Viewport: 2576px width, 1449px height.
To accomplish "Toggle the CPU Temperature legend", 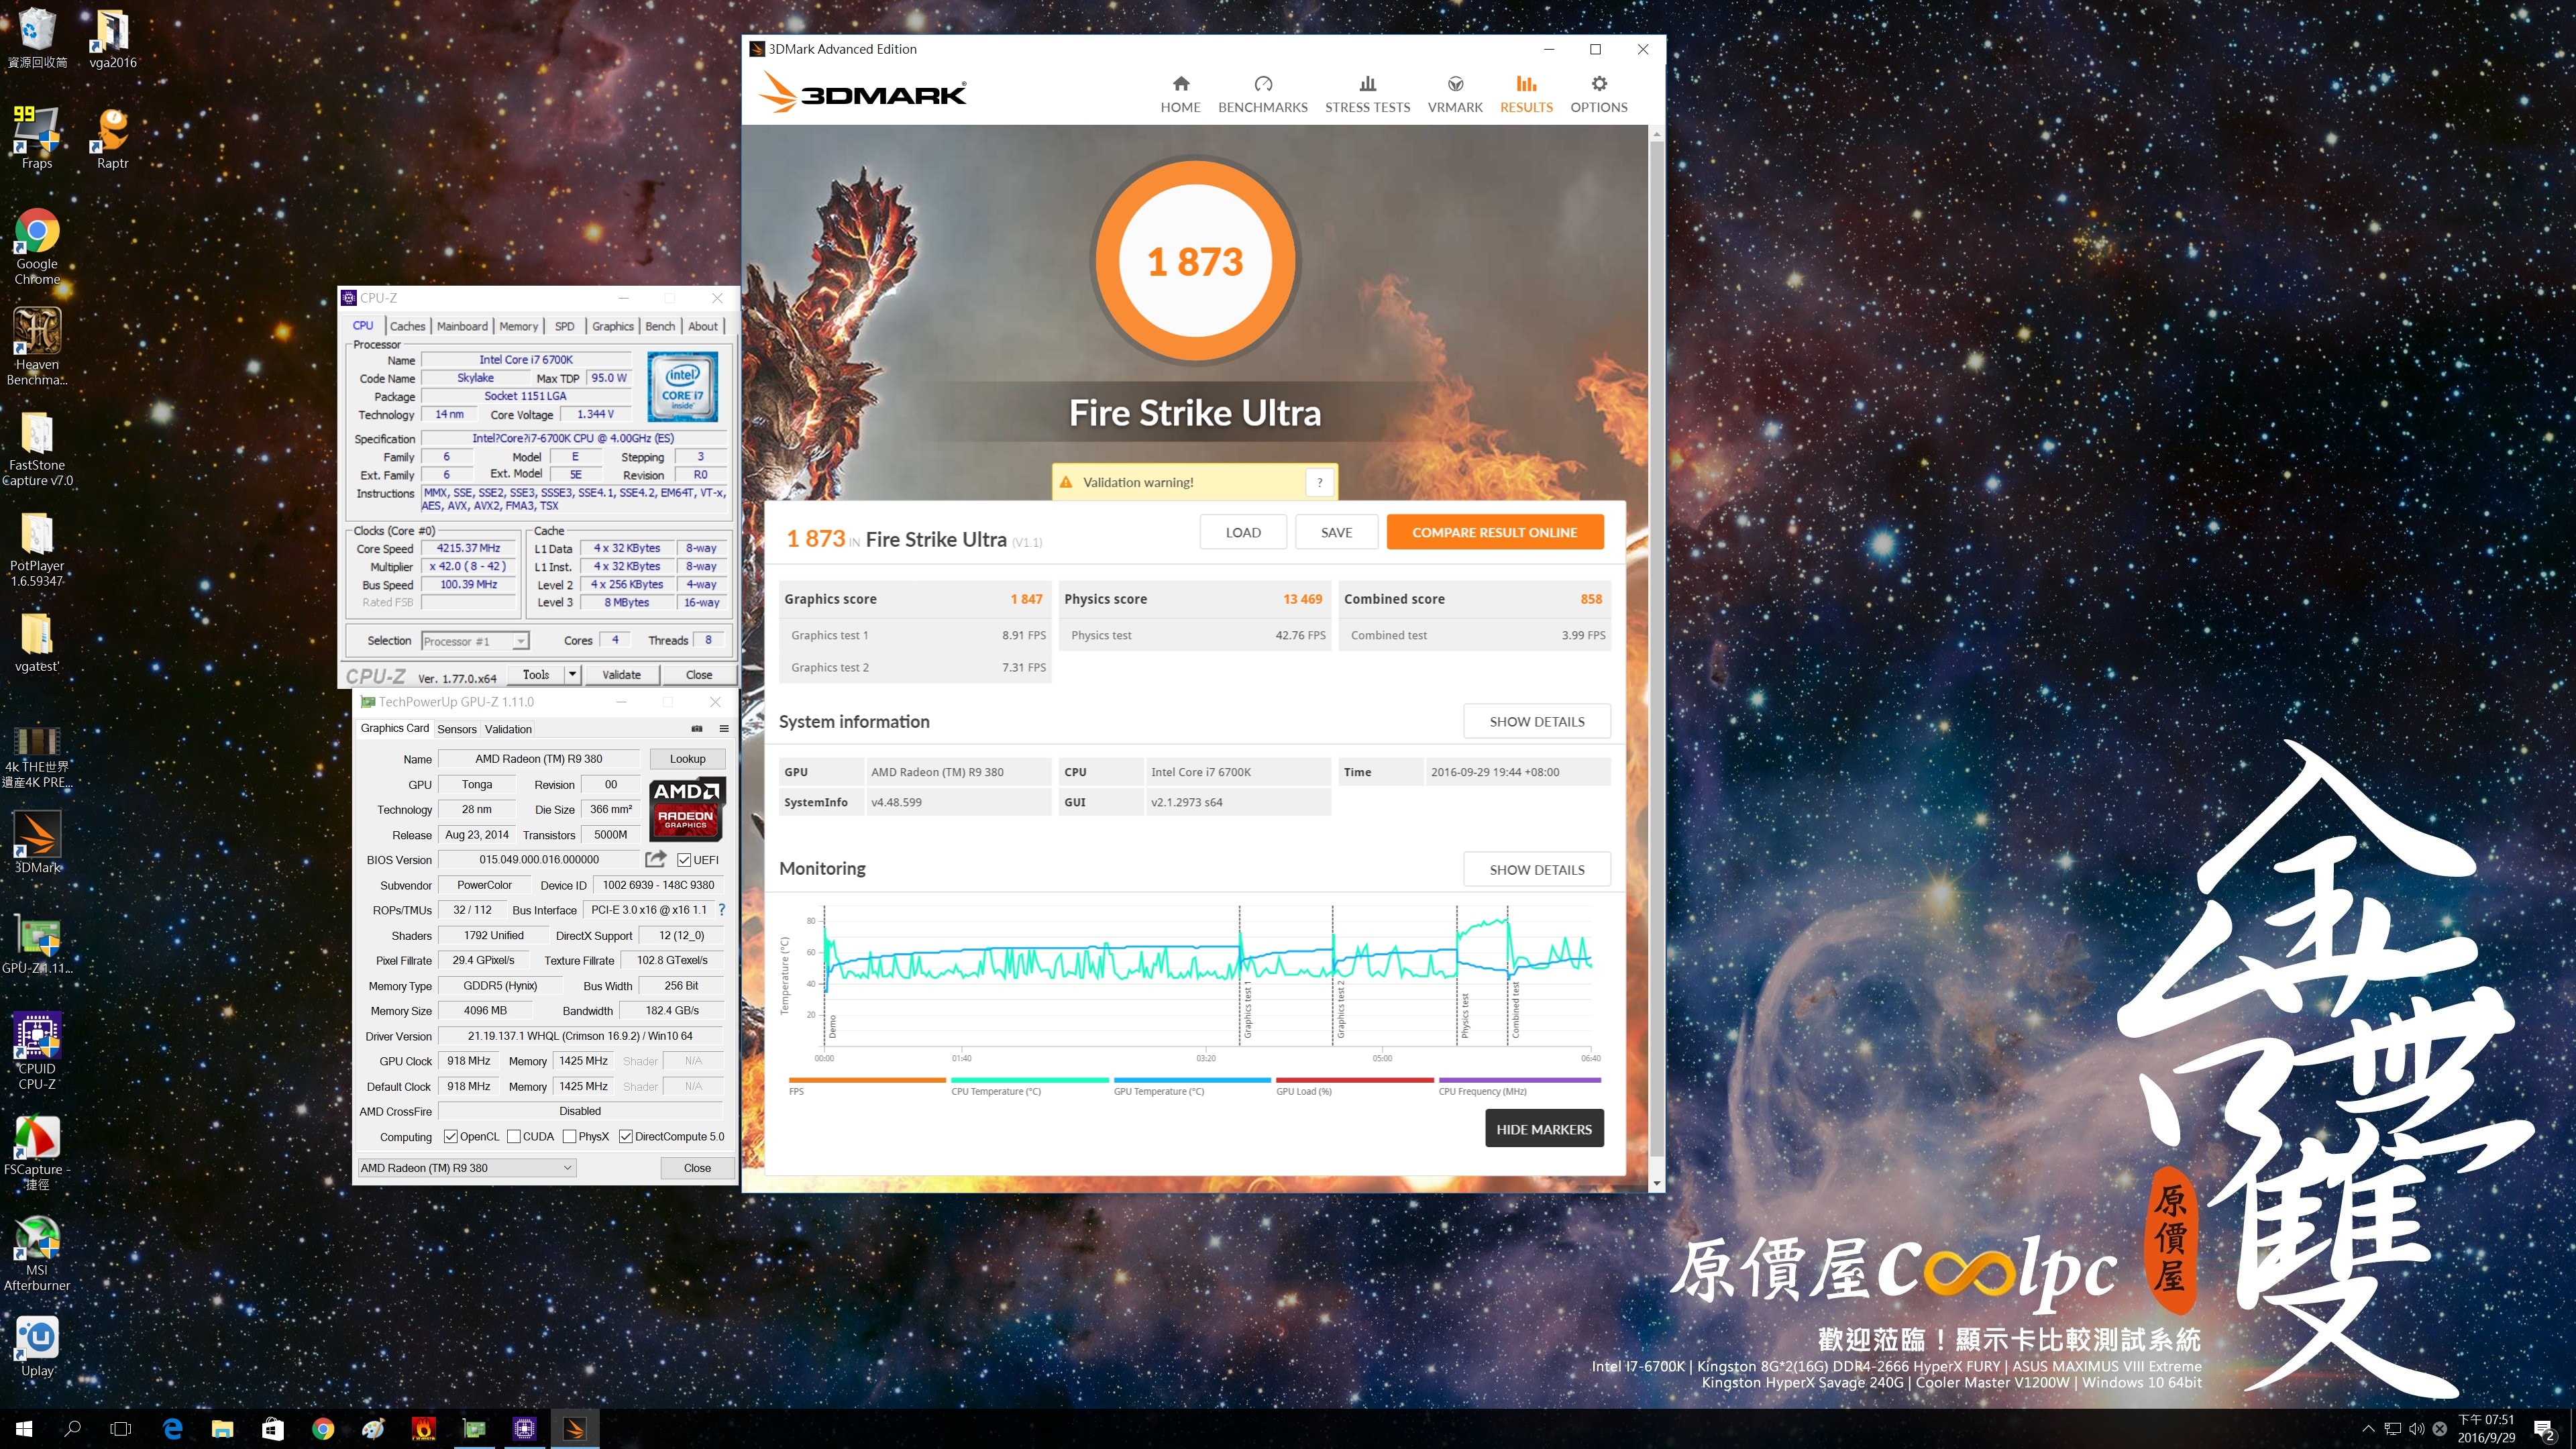I will pyautogui.click(x=1029, y=1086).
